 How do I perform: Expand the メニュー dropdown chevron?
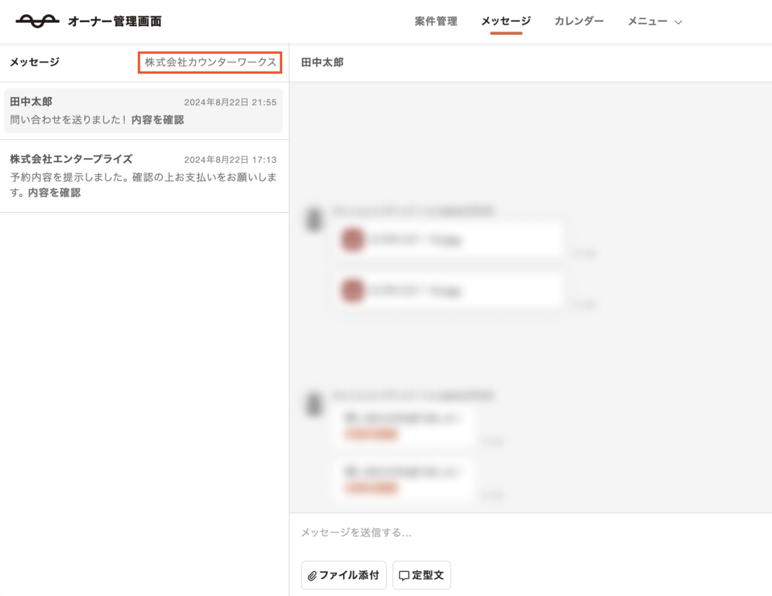(x=678, y=22)
